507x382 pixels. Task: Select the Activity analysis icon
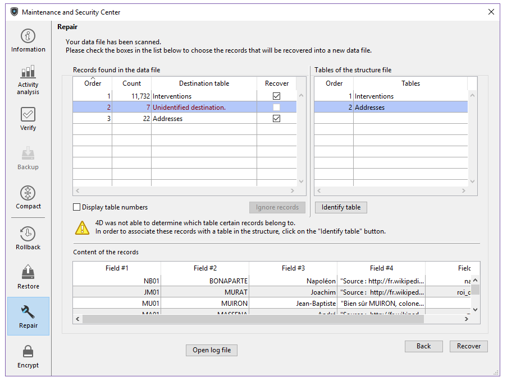coord(28,72)
